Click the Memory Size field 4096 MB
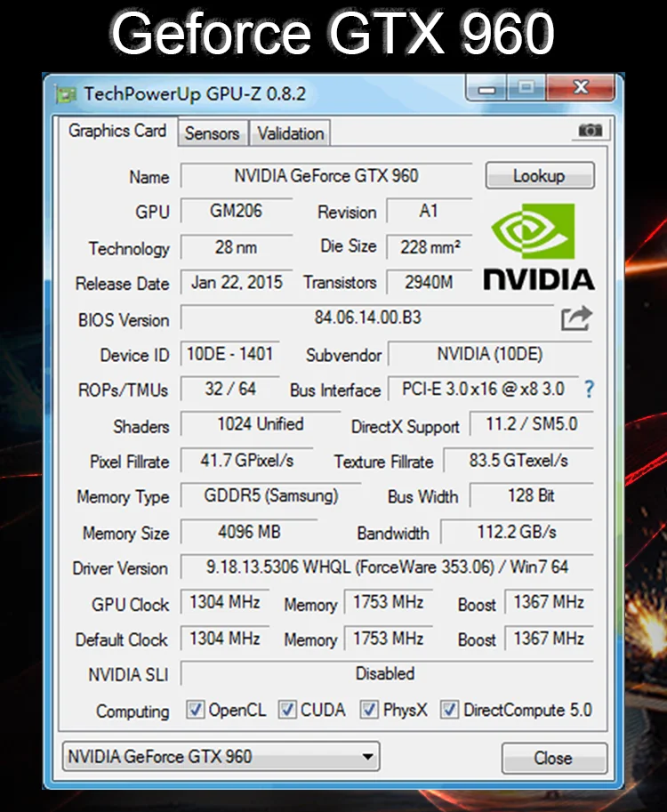 click(249, 532)
